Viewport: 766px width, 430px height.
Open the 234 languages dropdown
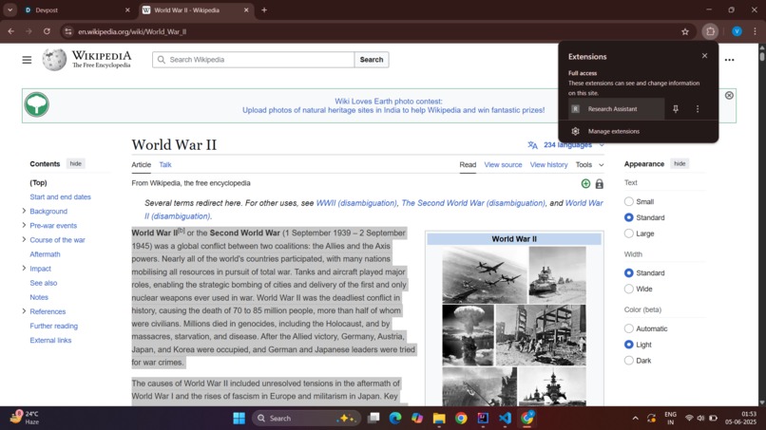click(x=566, y=145)
